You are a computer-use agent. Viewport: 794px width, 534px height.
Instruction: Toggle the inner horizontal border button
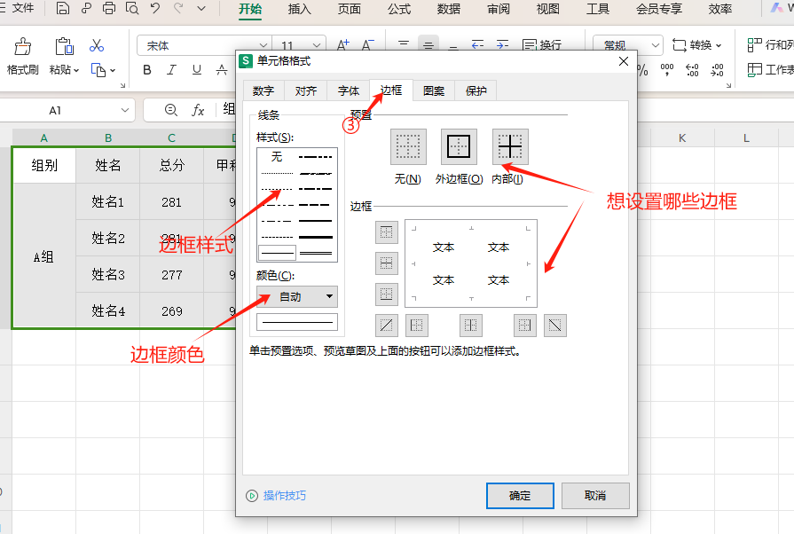387,263
